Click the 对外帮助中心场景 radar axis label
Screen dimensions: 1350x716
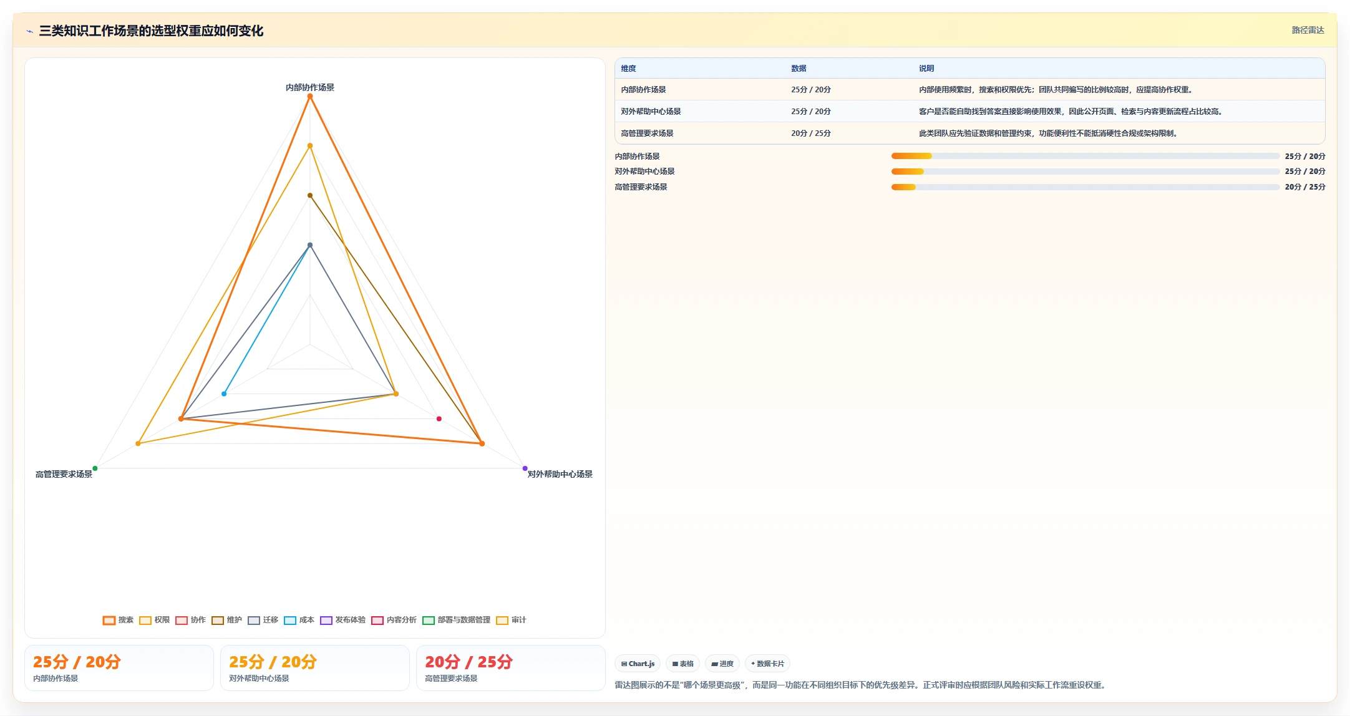point(560,474)
